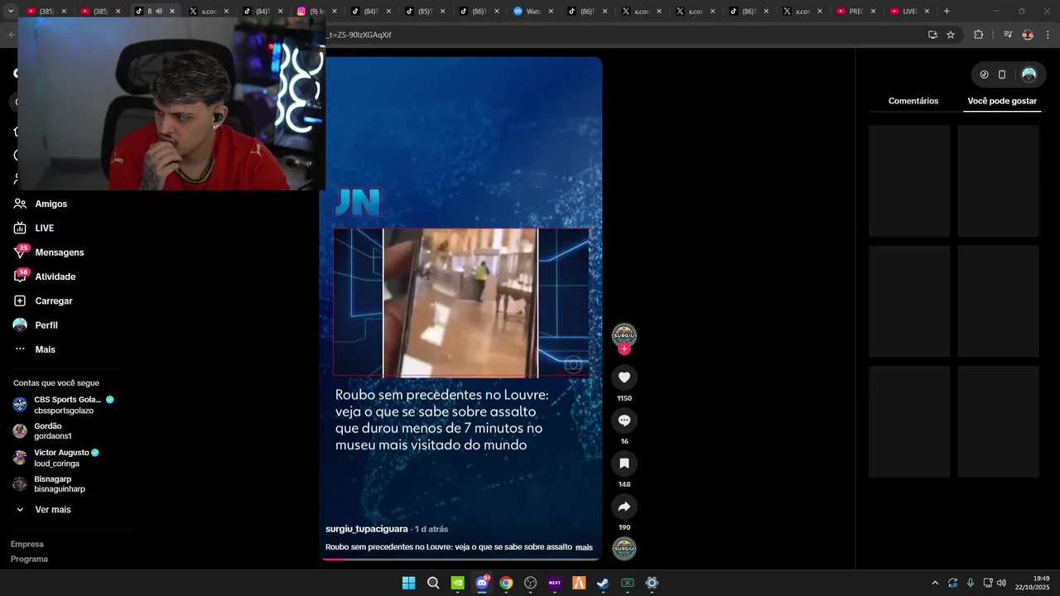Expand Ver mais followed accounts
Viewport: 1060px width, 596px height.
tap(42, 510)
